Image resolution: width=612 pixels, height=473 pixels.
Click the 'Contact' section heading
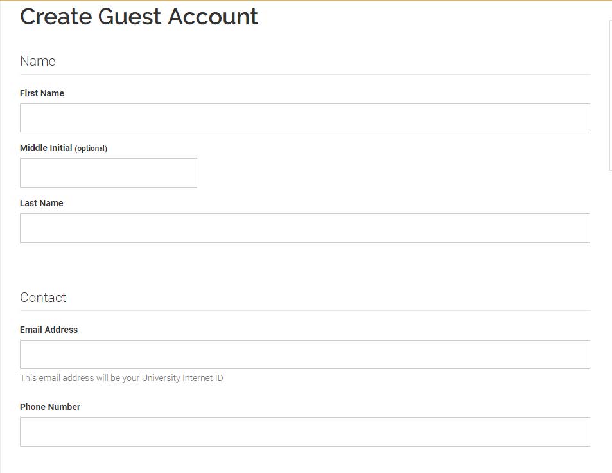tap(43, 297)
